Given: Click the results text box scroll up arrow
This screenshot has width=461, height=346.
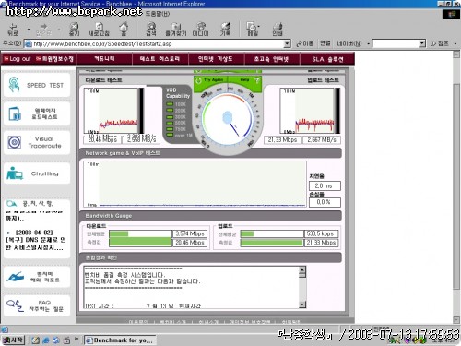Looking at the screenshot, I should 302,271.
